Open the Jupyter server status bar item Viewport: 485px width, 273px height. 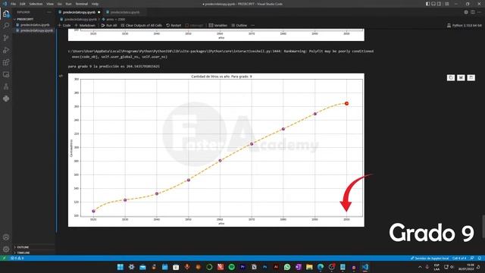(430, 258)
